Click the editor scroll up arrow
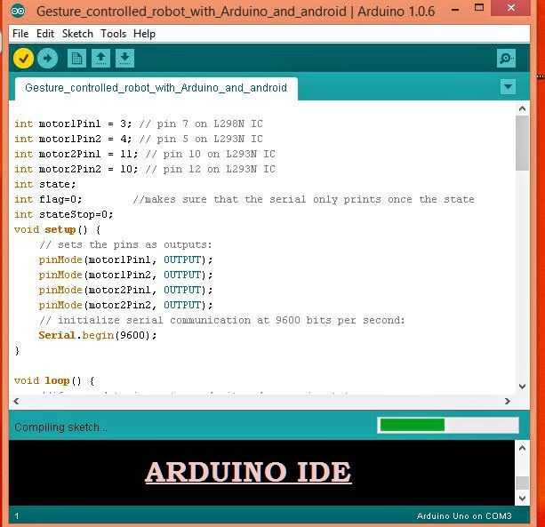This screenshot has width=545, height=527. (x=522, y=109)
